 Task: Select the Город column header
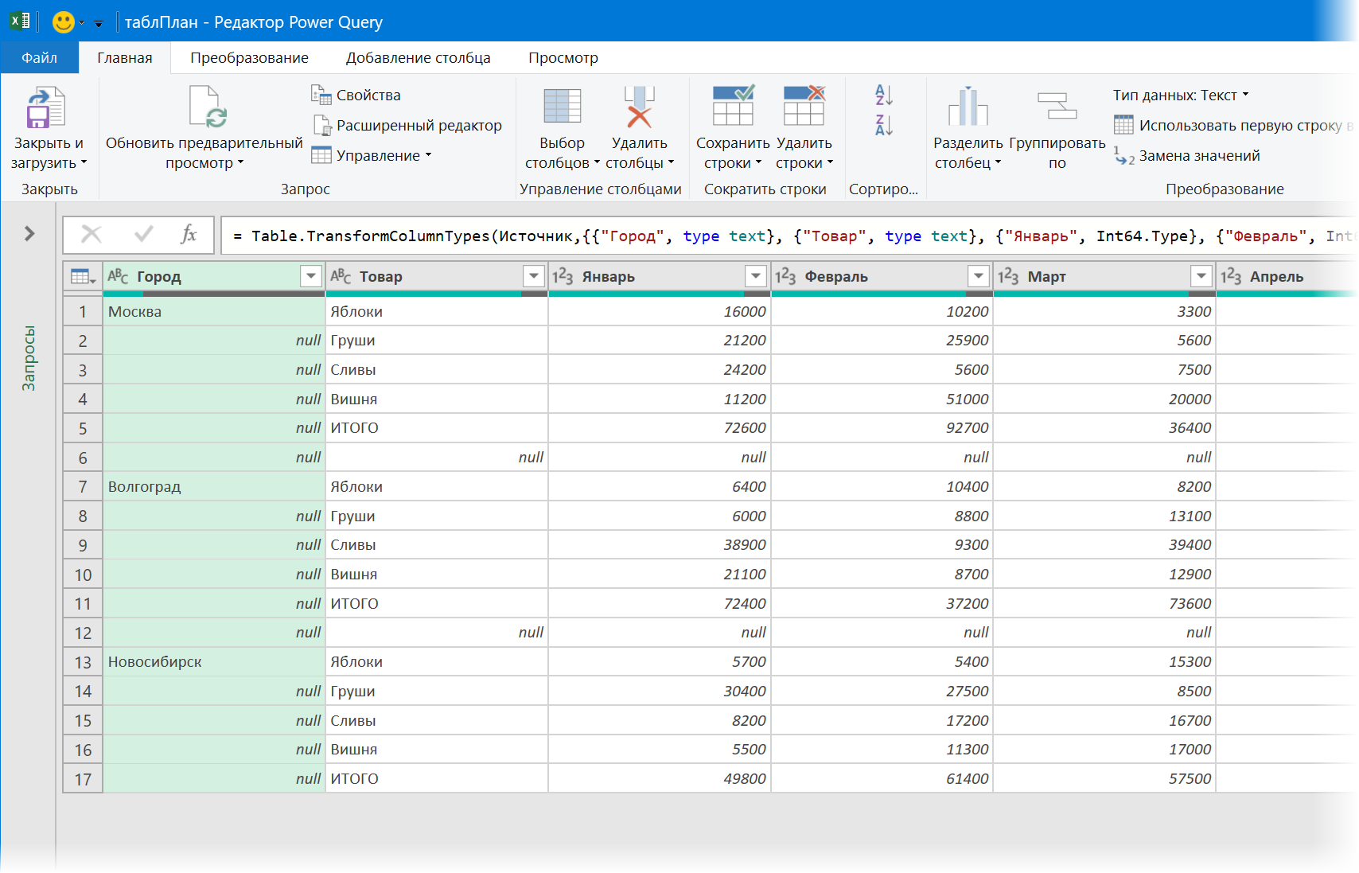(214, 276)
